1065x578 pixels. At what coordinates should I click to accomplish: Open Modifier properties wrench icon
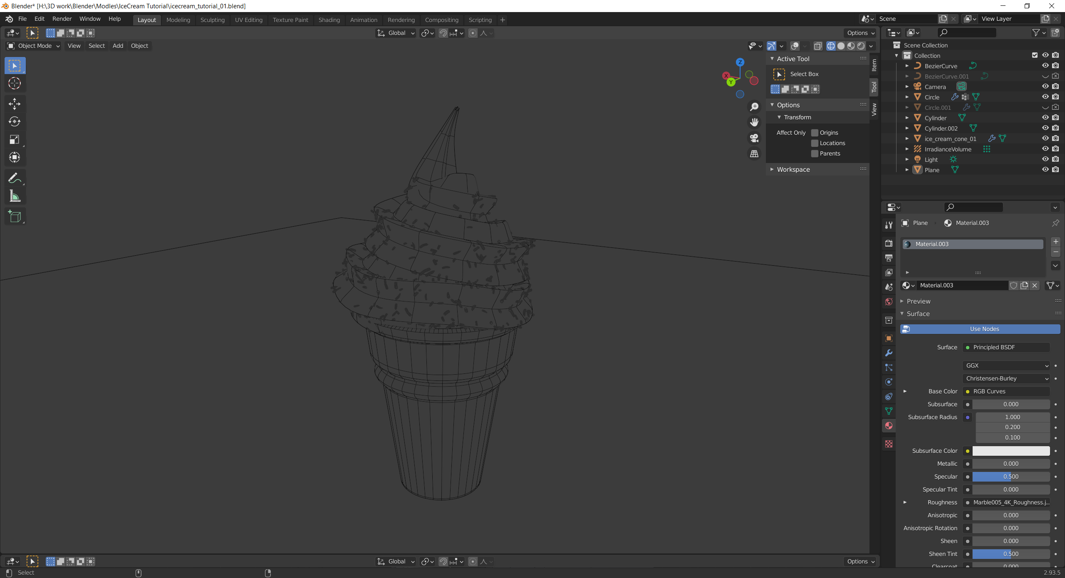coord(889,353)
